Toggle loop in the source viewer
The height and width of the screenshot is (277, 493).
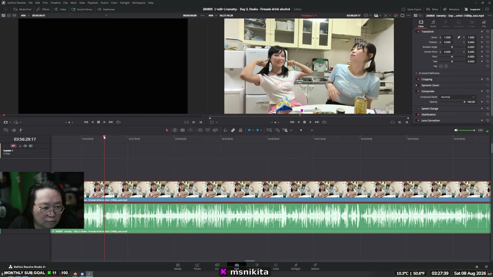[x=118, y=122]
